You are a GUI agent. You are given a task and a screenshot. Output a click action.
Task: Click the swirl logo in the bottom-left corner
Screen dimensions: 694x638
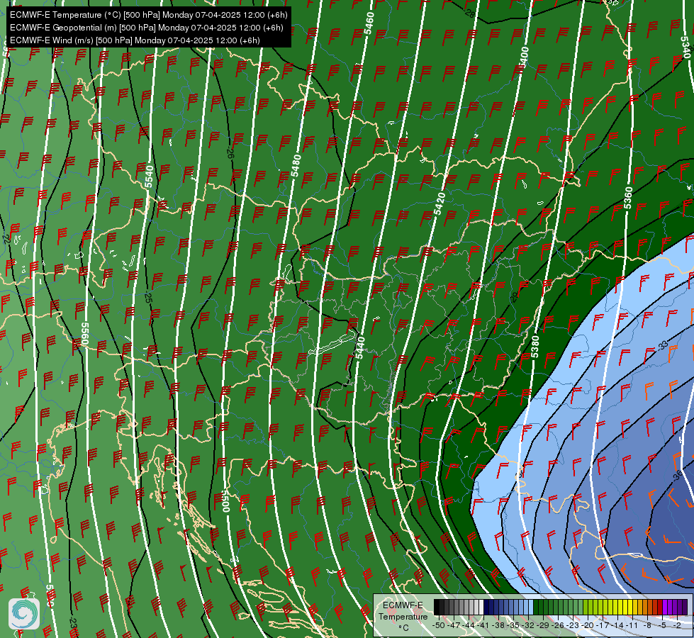pyautogui.click(x=24, y=613)
